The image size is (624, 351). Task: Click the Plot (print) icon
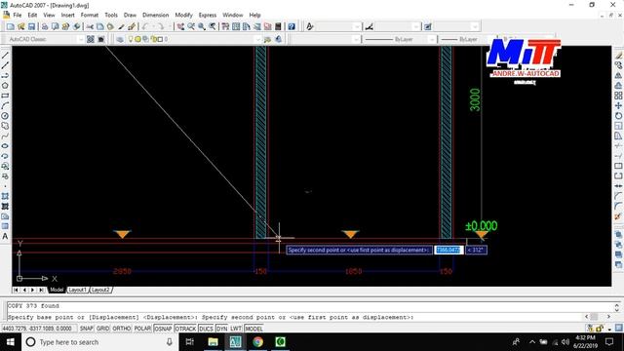[45, 26]
